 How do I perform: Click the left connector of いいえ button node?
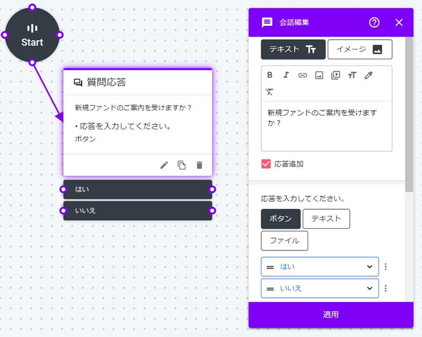[x=63, y=210]
